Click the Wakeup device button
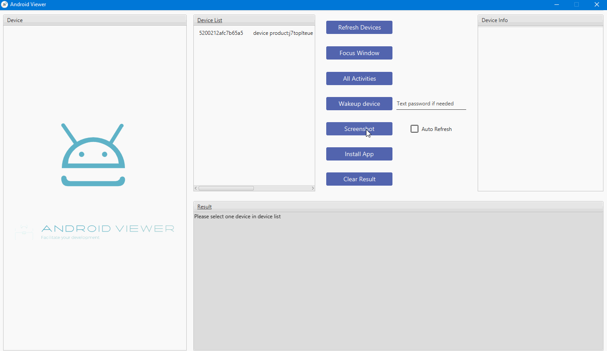Screen dimensions: 607x351 point(359,104)
